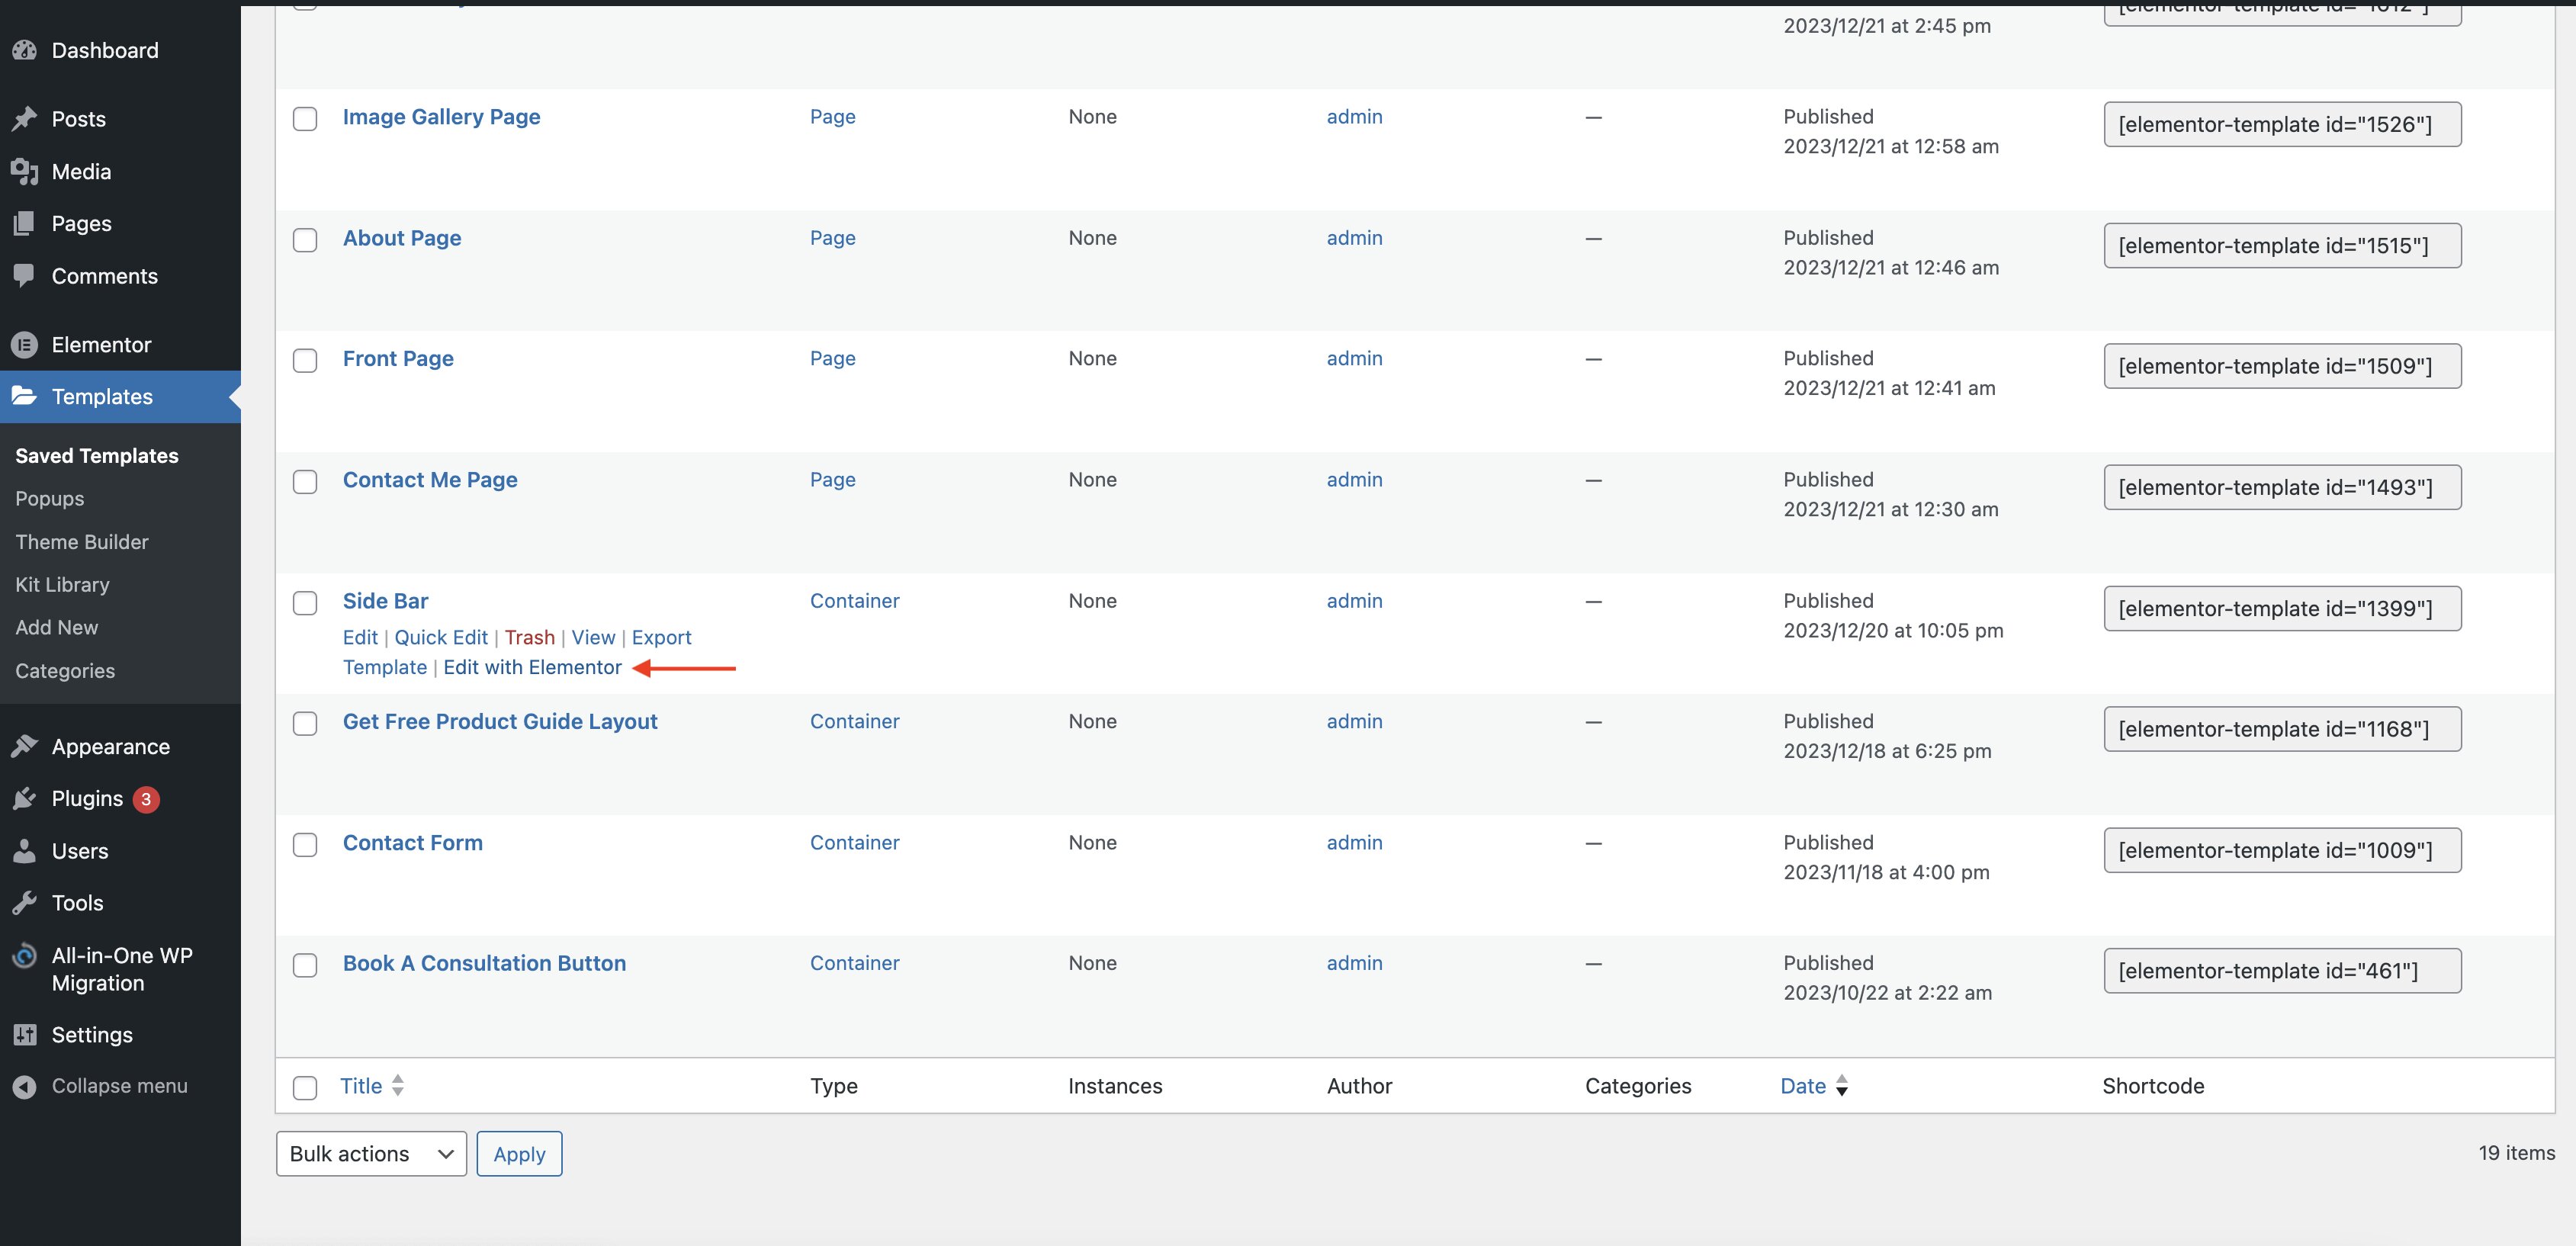Click the Posts pushpin icon
This screenshot has width=2576, height=1246.
tap(25, 119)
